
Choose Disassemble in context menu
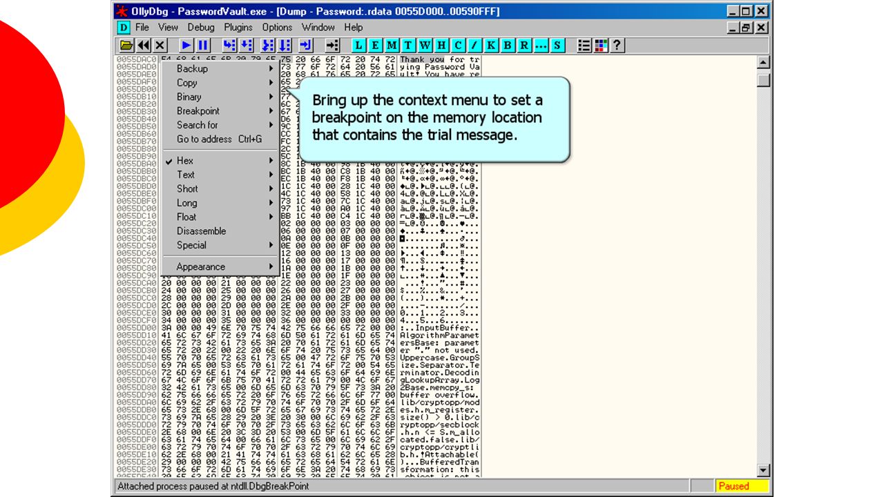click(220, 231)
